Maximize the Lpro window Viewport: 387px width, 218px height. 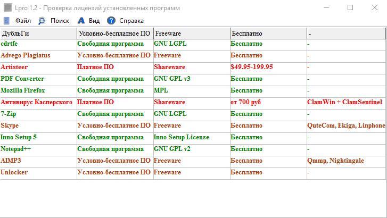pos(350,7)
